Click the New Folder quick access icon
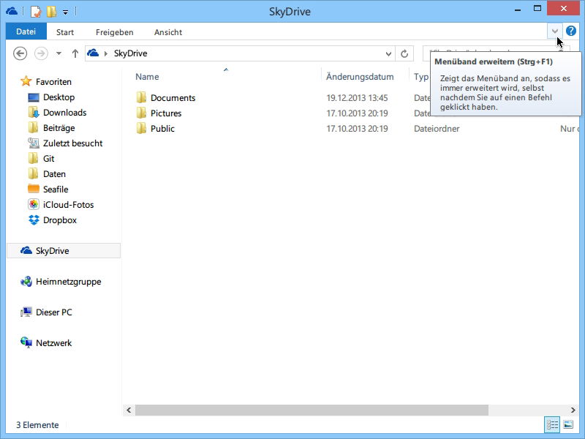Image resolution: width=585 pixels, height=439 pixels. coord(51,12)
